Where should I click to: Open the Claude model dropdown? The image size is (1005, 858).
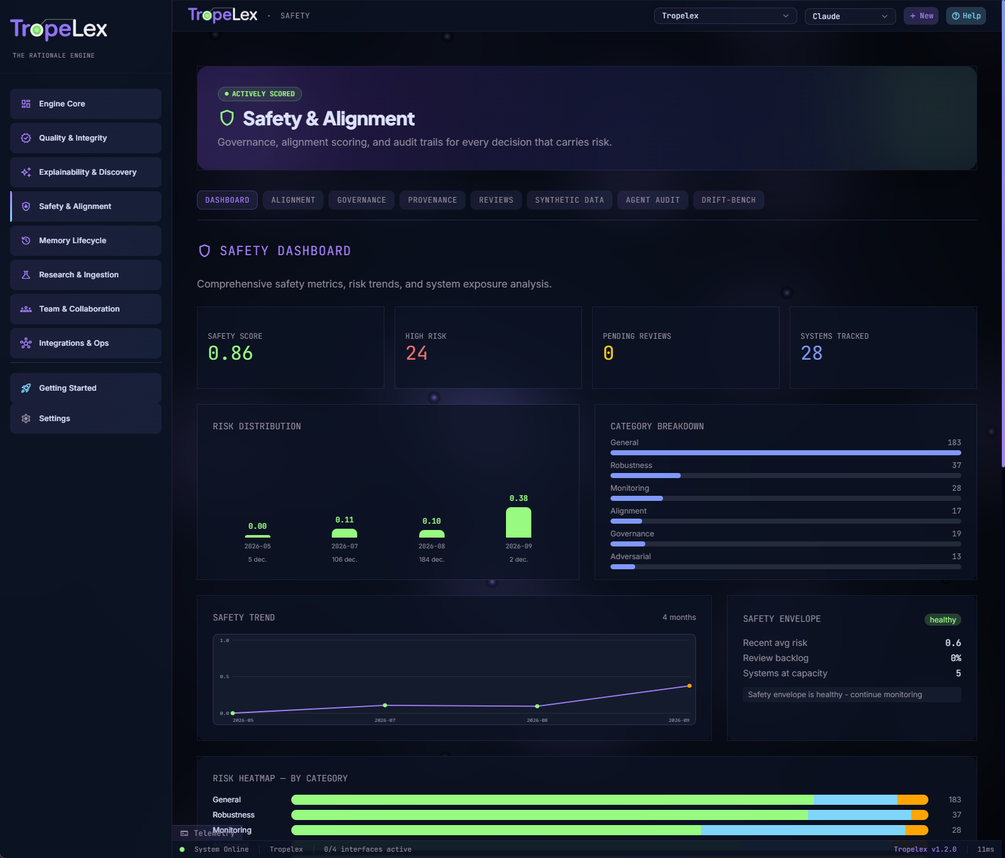(x=850, y=16)
